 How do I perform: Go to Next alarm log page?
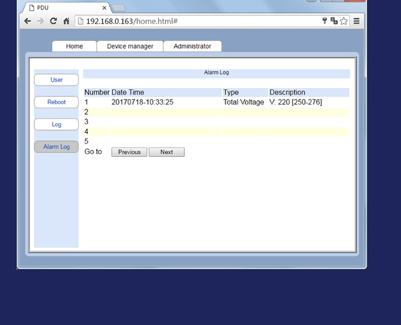coord(167,152)
